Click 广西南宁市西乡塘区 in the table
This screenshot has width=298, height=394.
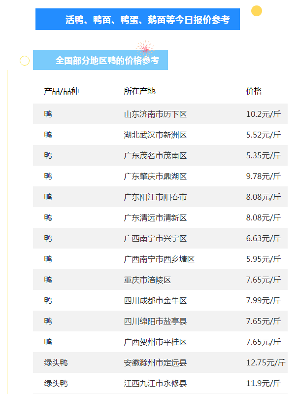coord(159,259)
